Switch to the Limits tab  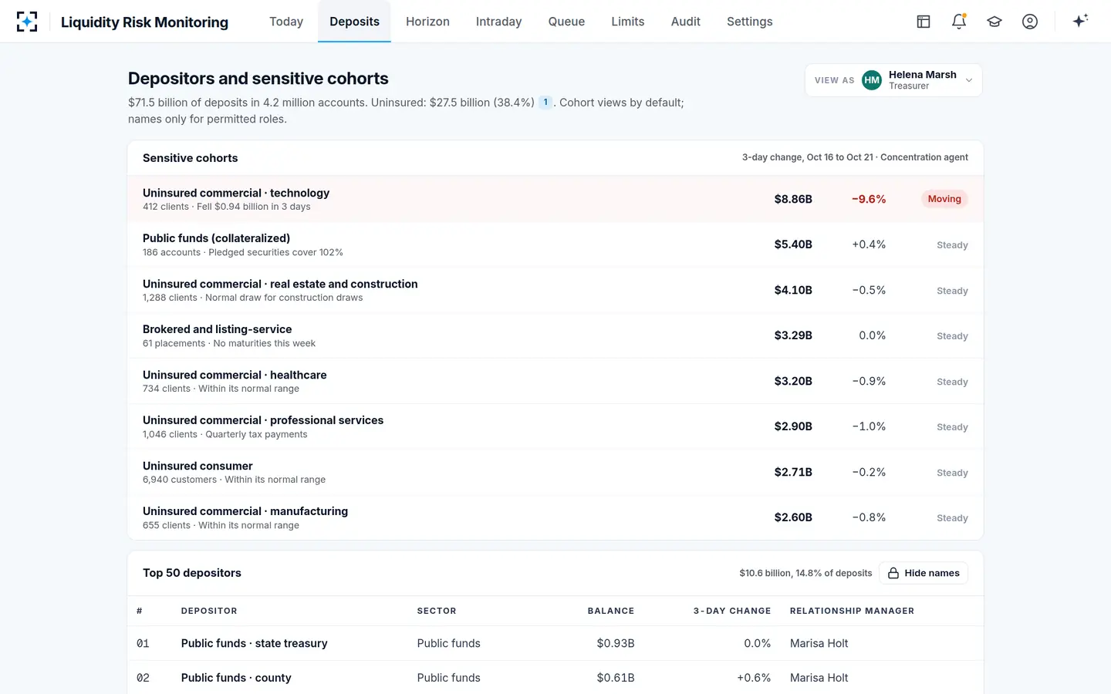(628, 22)
